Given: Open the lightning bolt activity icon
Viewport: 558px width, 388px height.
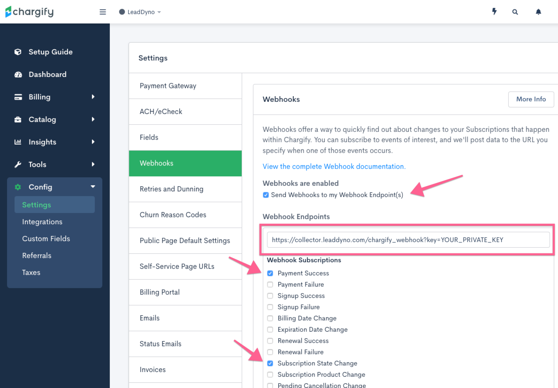Looking at the screenshot, I should 494,11.
